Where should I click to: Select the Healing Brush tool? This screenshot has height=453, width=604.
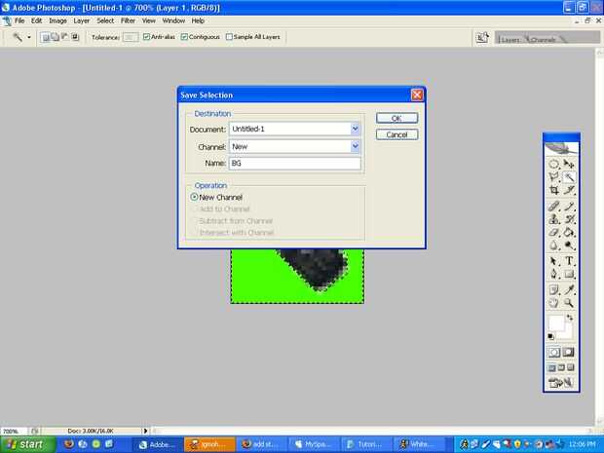tap(554, 207)
